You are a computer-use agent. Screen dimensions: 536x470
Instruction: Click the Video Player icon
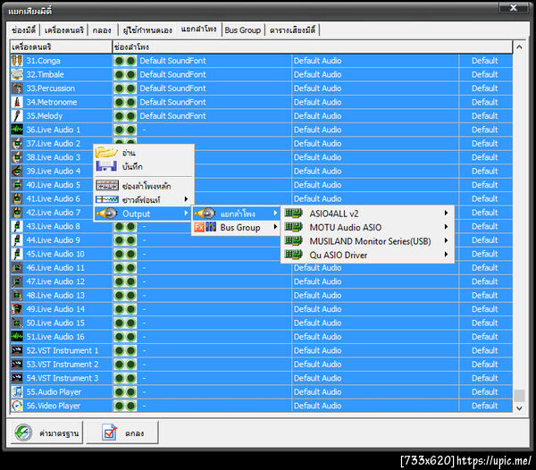click(17, 406)
